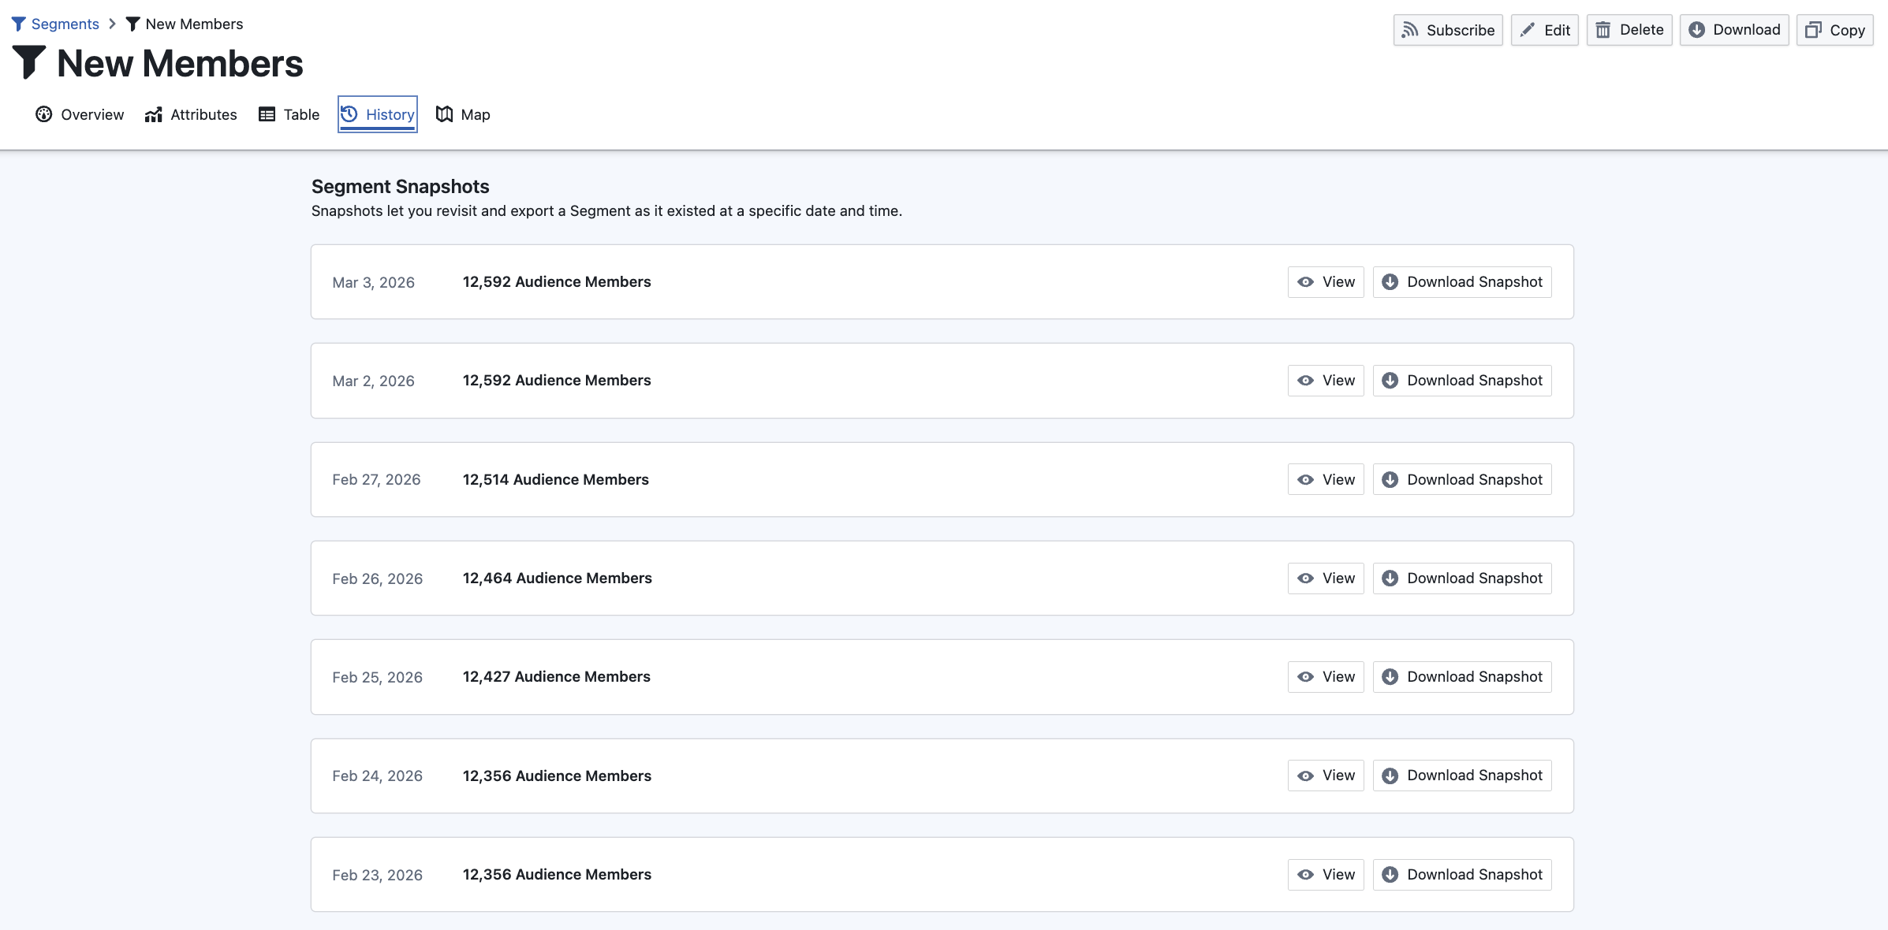
Task: View the Feb 23, 2026 snapshot
Action: (x=1326, y=875)
